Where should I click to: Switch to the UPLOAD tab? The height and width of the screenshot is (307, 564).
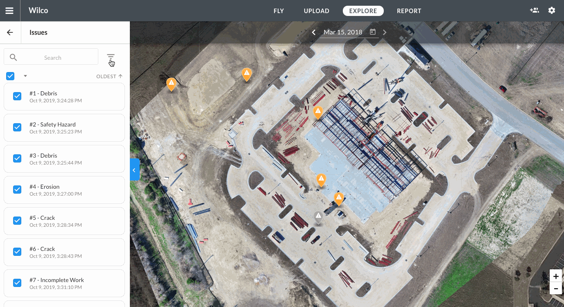[x=317, y=11]
